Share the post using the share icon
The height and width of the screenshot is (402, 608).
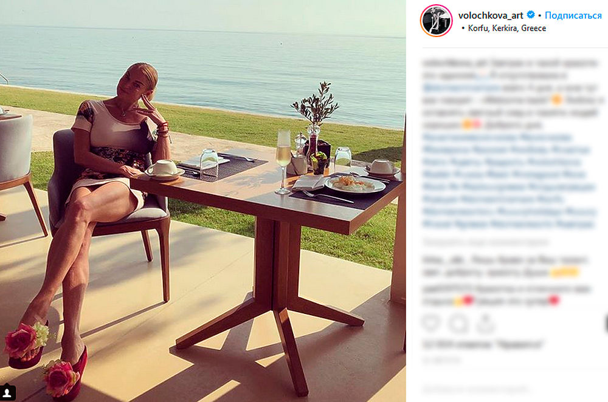point(485,322)
